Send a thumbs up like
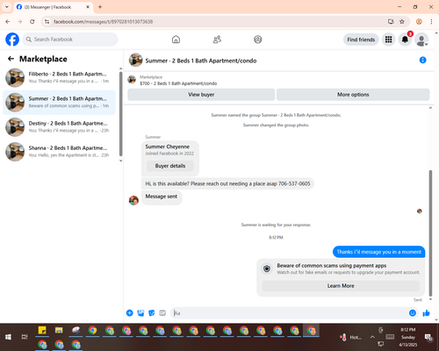The width and height of the screenshot is (439, 351). pyautogui.click(x=426, y=313)
